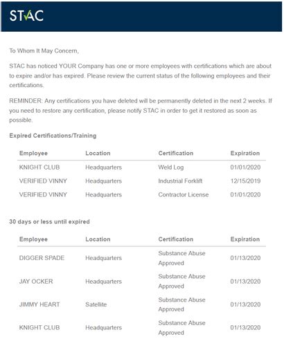Select the Industrial Forklift certification entry
Screen dimensions: 284x339
[x=180, y=181]
